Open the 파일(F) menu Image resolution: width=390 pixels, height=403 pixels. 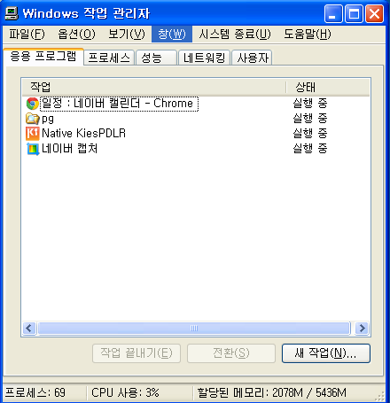pos(27,34)
